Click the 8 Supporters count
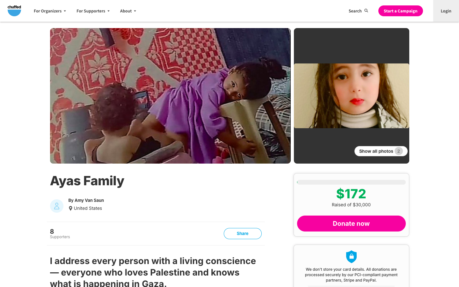The width and height of the screenshot is (459, 287). [x=60, y=233]
